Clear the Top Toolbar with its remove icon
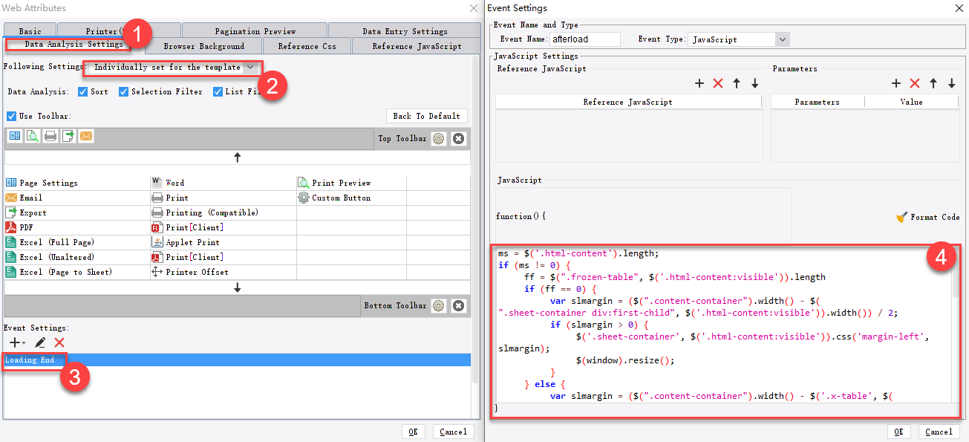 459,139
